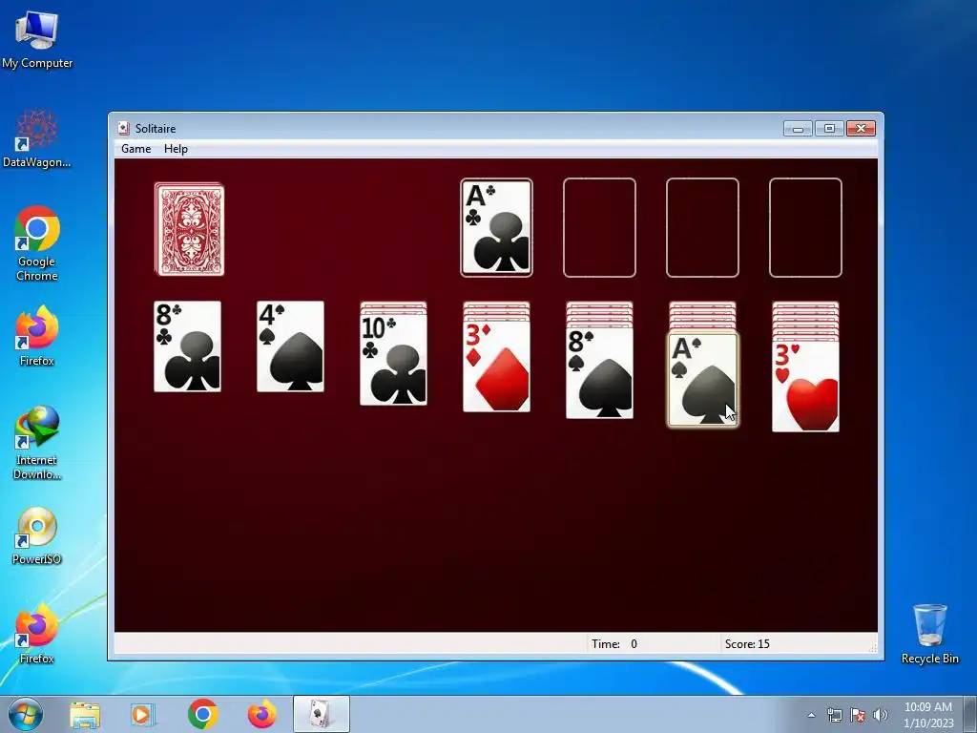
Task: Click the fourth empty foundation slot
Action: click(x=805, y=227)
